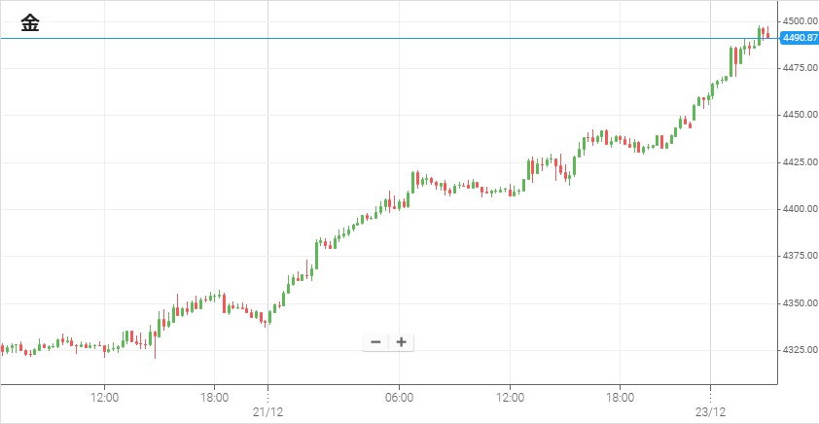Image resolution: width=819 pixels, height=424 pixels.
Task: Select the 18:00 label before 21/12
Action: point(215,398)
